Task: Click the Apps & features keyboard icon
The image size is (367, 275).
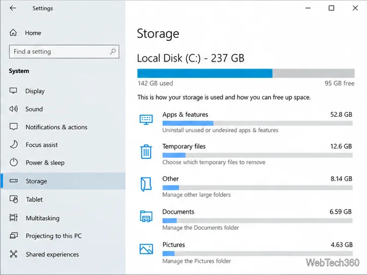Action: pyautogui.click(x=146, y=120)
